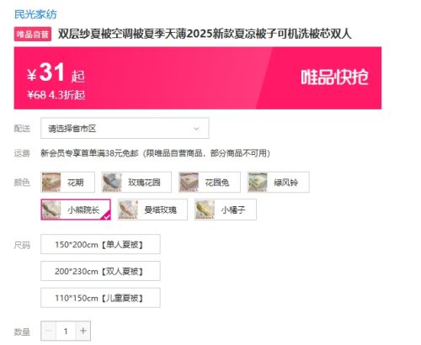The width and height of the screenshot is (421, 345).
Task: Select size 110*150cm 儿童夏被
Action: click(x=100, y=298)
